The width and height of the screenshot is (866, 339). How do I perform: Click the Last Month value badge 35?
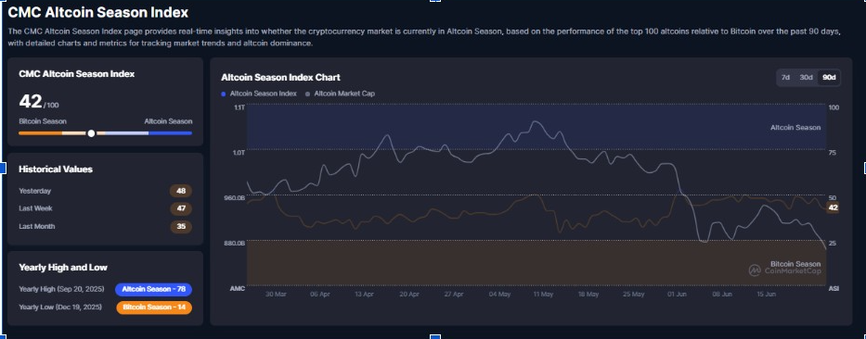pos(181,227)
